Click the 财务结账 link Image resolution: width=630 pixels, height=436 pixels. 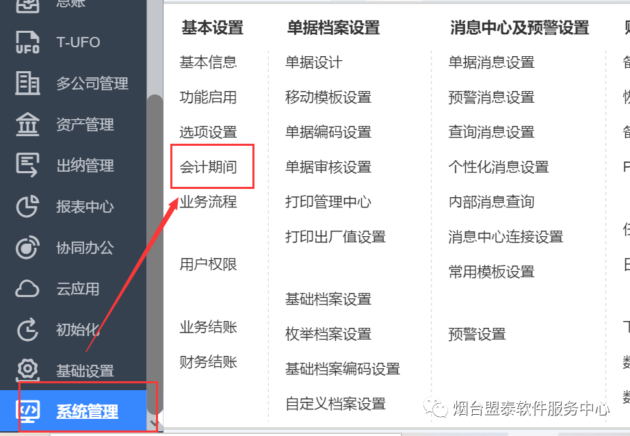point(208,361)
